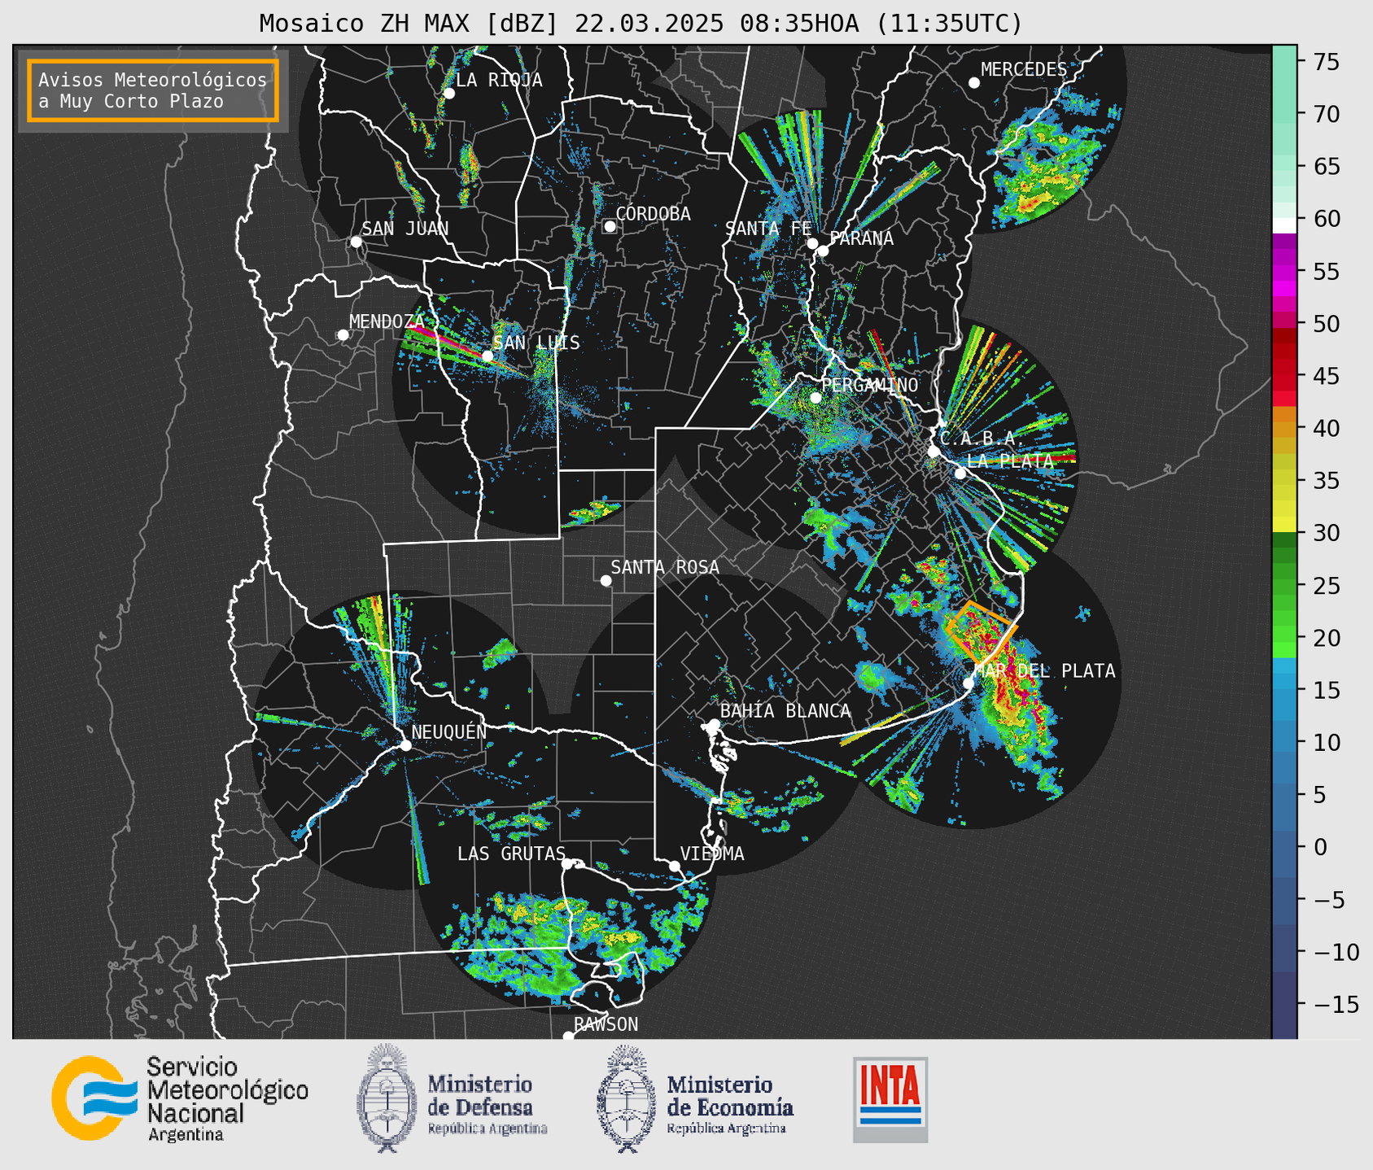Click the 25 dBZ green band on the scale

pyautogui.click(x=1284, y=585)
